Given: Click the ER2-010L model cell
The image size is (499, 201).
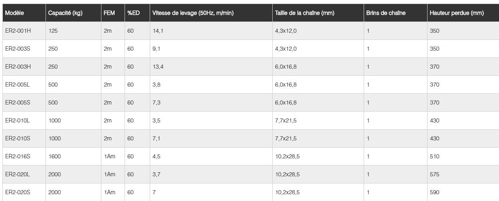Looking at the screenshot, I should (18, 120).
